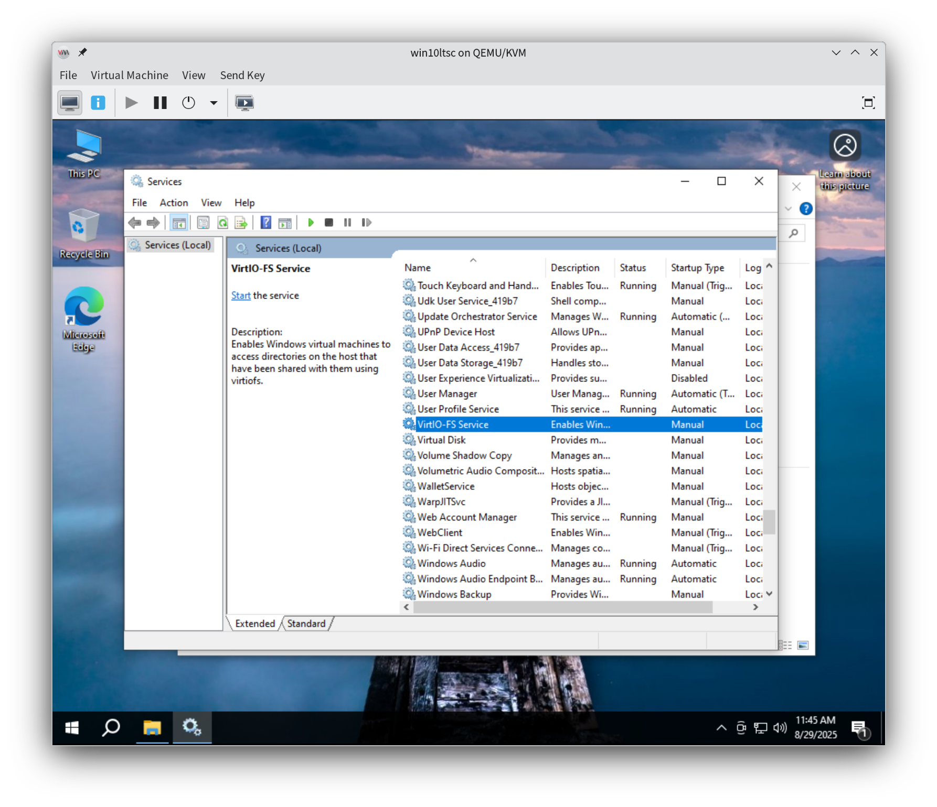Open the Action menu in Services

(174, 203)
